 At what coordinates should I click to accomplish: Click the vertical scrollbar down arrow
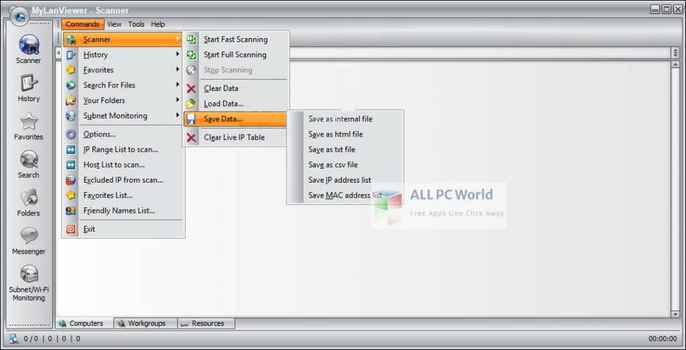click(x=675, y=313)
